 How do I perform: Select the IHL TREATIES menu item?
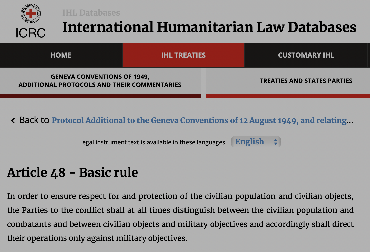click(183, 55)
